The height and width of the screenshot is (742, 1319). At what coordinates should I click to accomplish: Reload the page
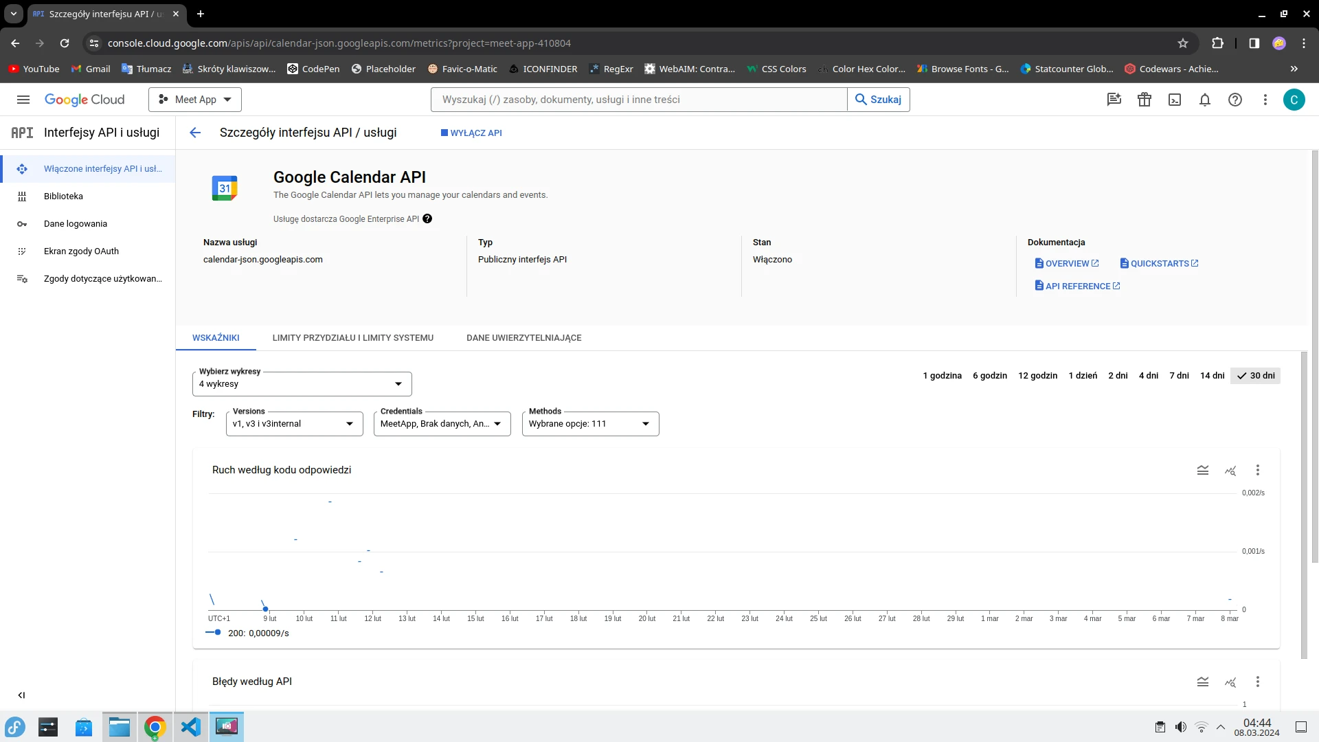65,43
